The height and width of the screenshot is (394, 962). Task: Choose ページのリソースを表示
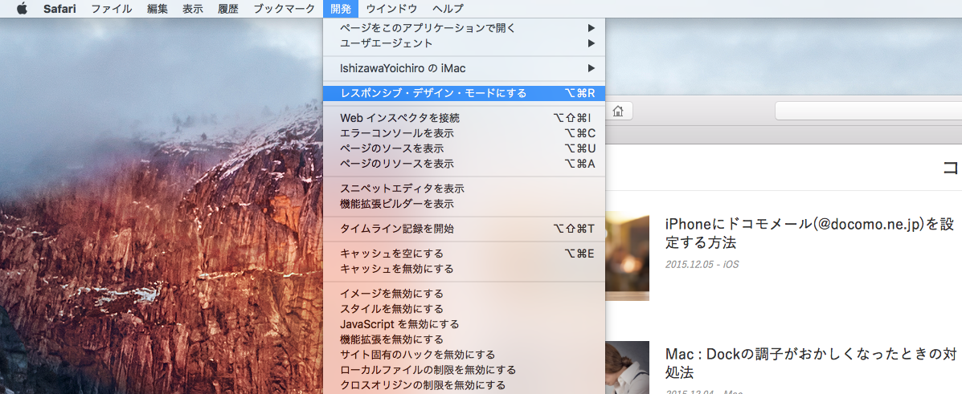click(x=464, y=164)
